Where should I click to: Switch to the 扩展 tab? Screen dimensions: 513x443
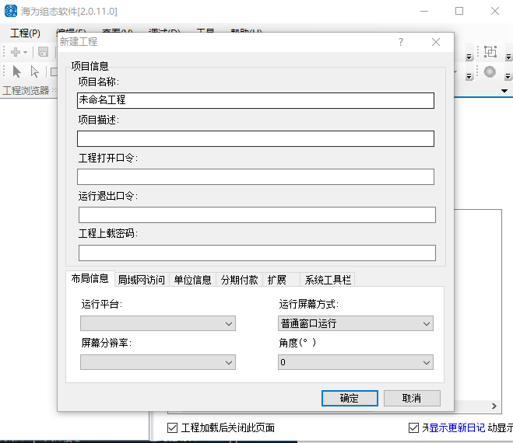pos(281,280)
